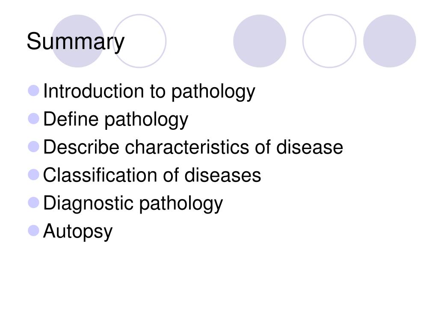This screenshot has height=328, width=438.
Task: Click the filled lavender circle in header center
Action: pos(260,41)
